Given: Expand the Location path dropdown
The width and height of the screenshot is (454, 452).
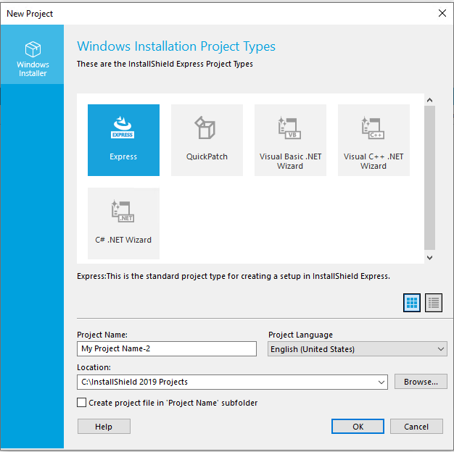Looking at the screenshot, I should pyautogui.click(x=381, y=382).
